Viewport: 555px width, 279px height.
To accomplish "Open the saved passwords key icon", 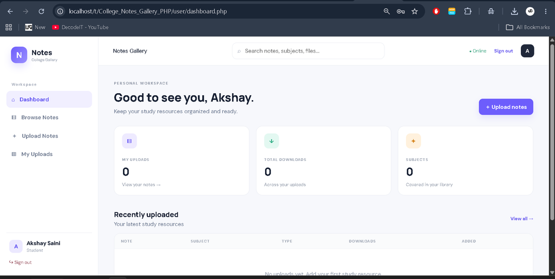I will pos(401,11).
